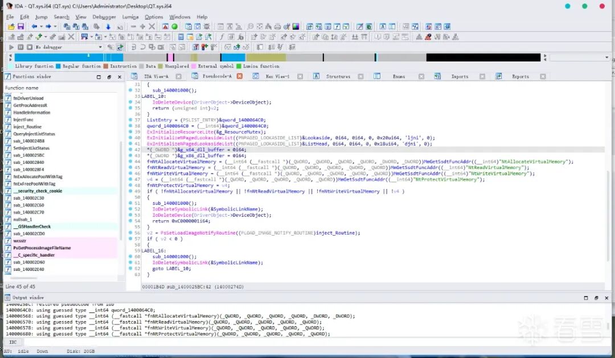
Task: Click the green circle run icon
Action: click(x=175, y=27)
